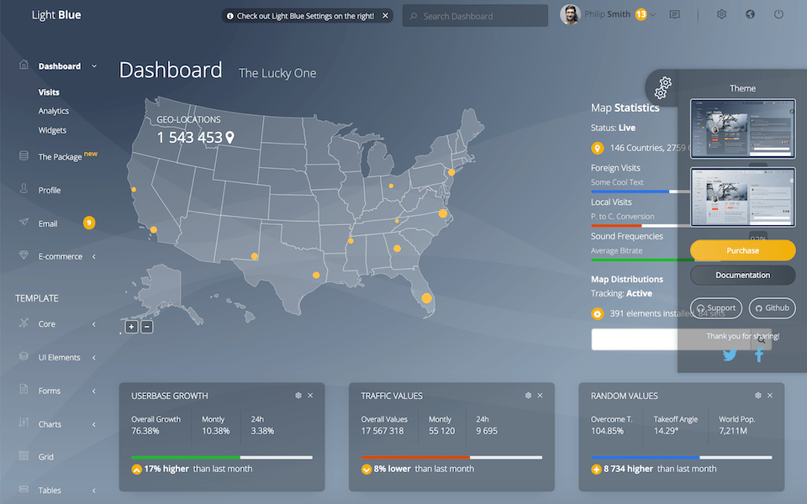The height and width of the screenshot is (504, 807).
Task: Click the power logout icon
Action: [x=778, y=15]
